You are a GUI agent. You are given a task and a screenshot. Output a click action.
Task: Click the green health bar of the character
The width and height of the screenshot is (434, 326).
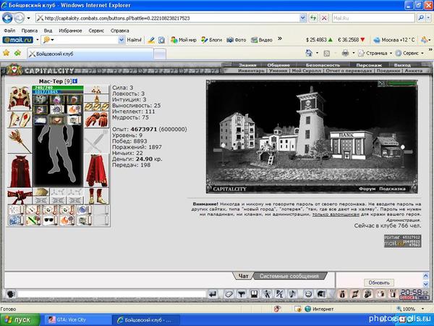58,88
